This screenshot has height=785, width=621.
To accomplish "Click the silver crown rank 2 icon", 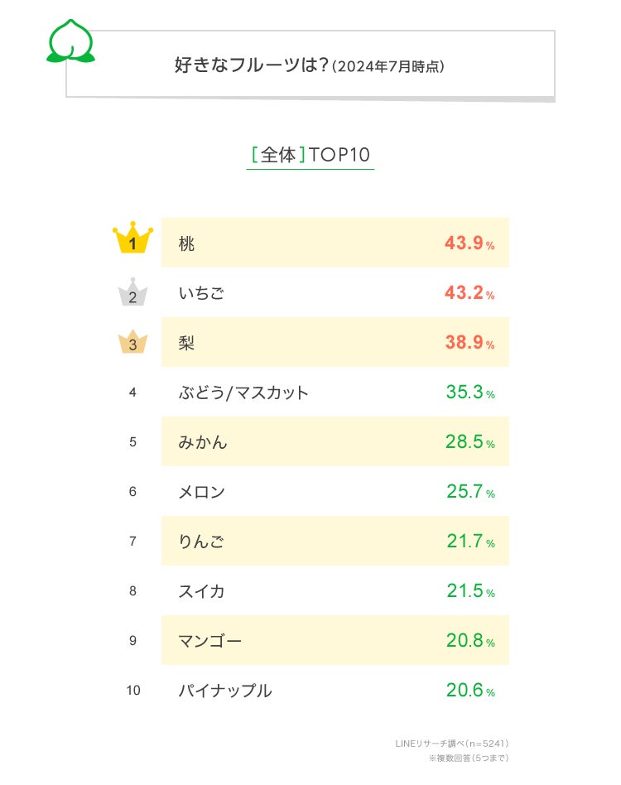I will [x=132, y=291].
